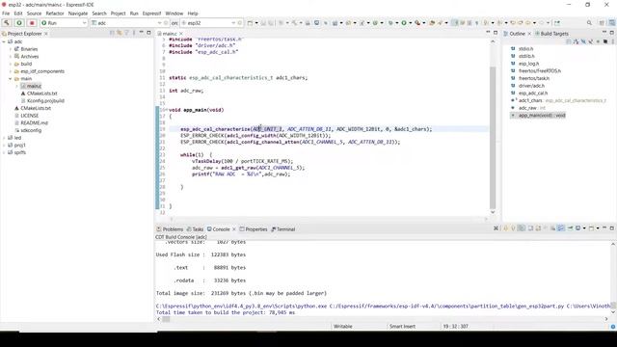Switch to the Properties tab
617x347 pixels.
point(254,229)
